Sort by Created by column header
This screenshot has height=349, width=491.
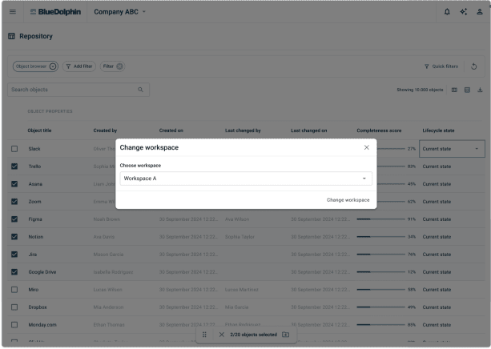[105, 130]
